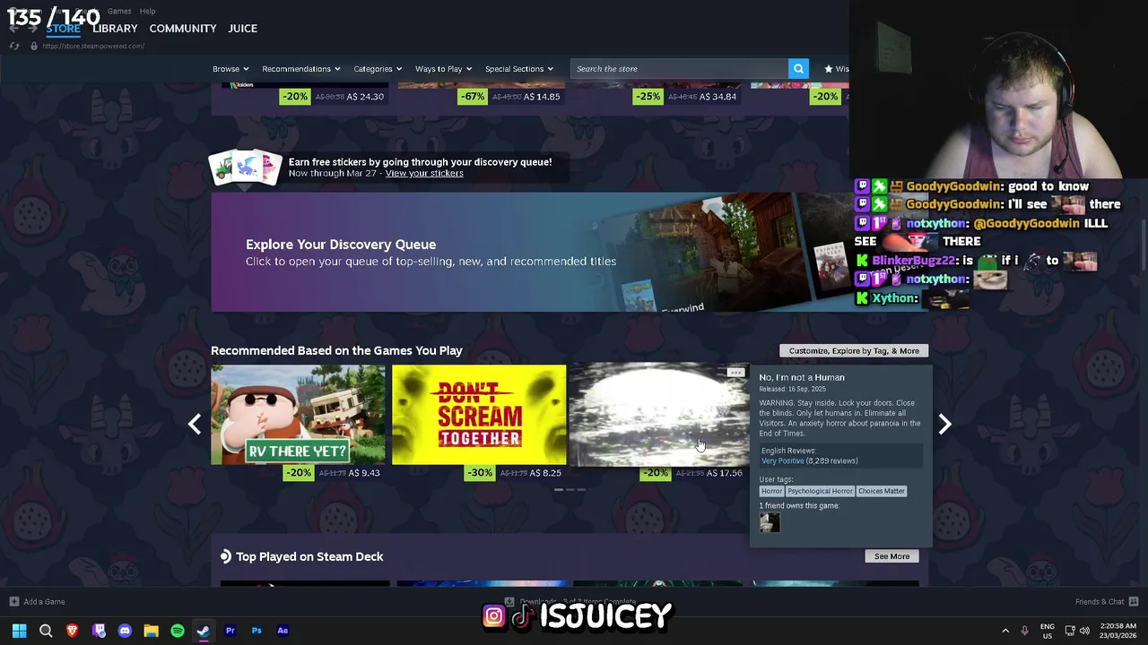Click the blue magnifier search button
The height and width of the screenshot is (645, 1148).
pos(798,68)
